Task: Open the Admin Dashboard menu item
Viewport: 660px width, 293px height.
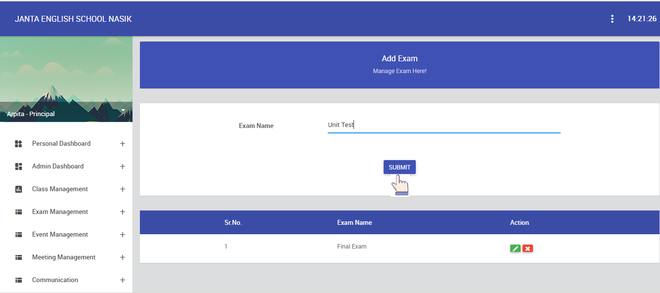Action: [x=58, y=167]
